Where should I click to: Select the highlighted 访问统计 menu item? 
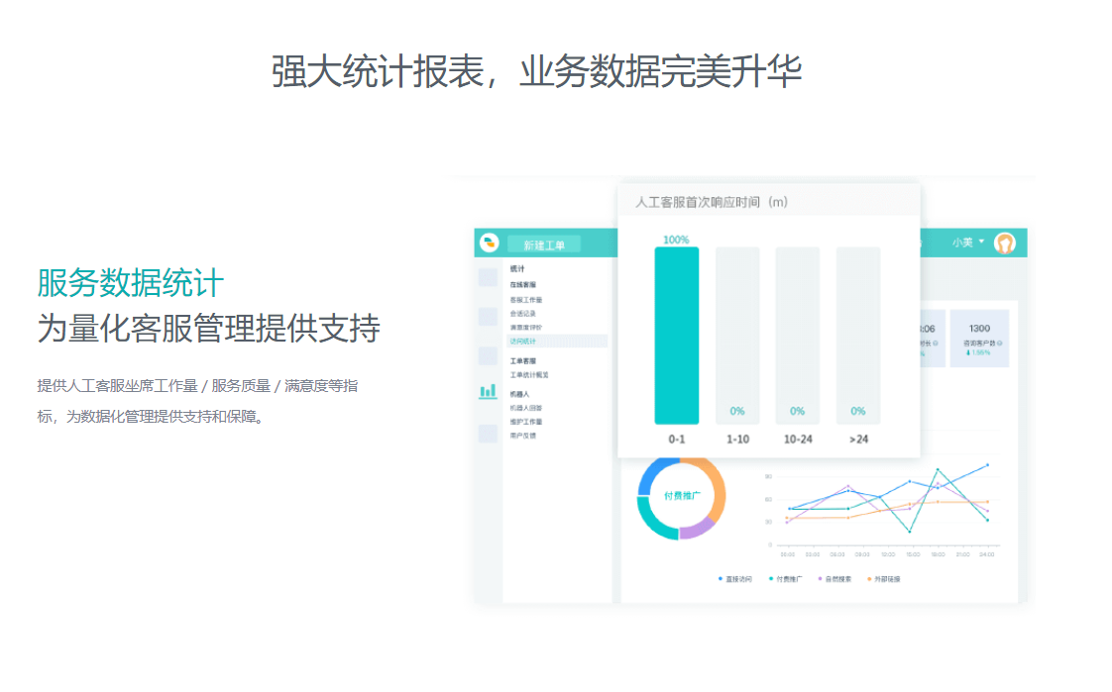pos(557,342)
